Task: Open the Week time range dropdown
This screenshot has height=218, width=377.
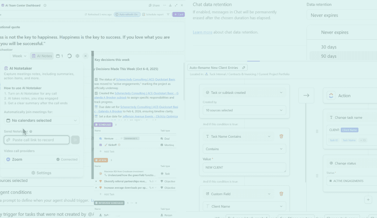Action: (x=19, y=56)
